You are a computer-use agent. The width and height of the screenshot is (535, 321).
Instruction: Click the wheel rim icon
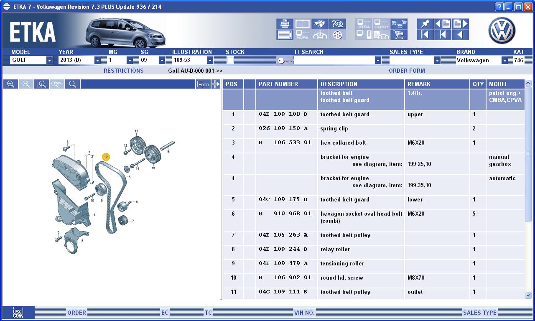point(338,35)
